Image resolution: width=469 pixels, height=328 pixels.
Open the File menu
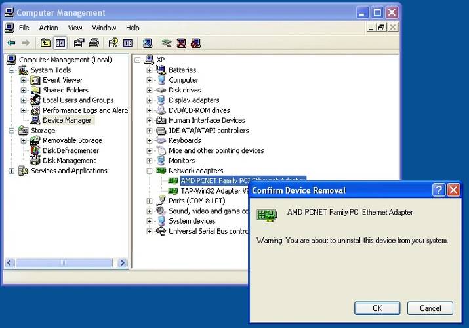pos(24,28)
